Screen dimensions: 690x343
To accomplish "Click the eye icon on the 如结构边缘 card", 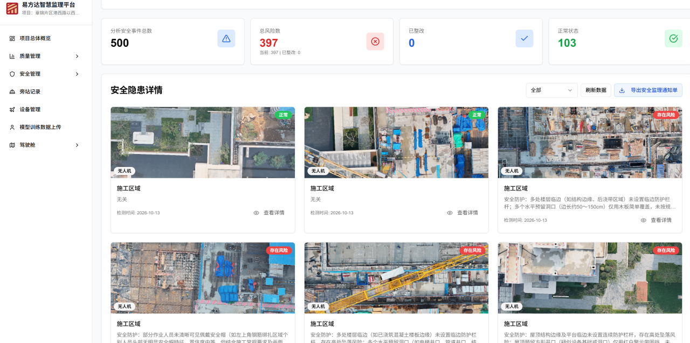I will pos(643,220).
